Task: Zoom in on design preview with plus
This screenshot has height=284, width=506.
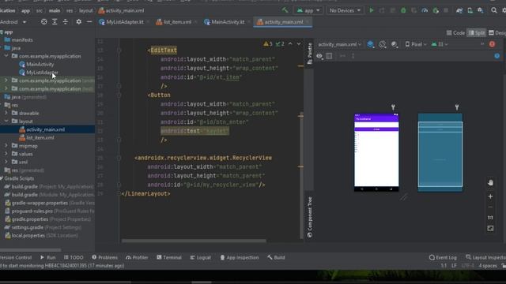Action: click(490, 196)
